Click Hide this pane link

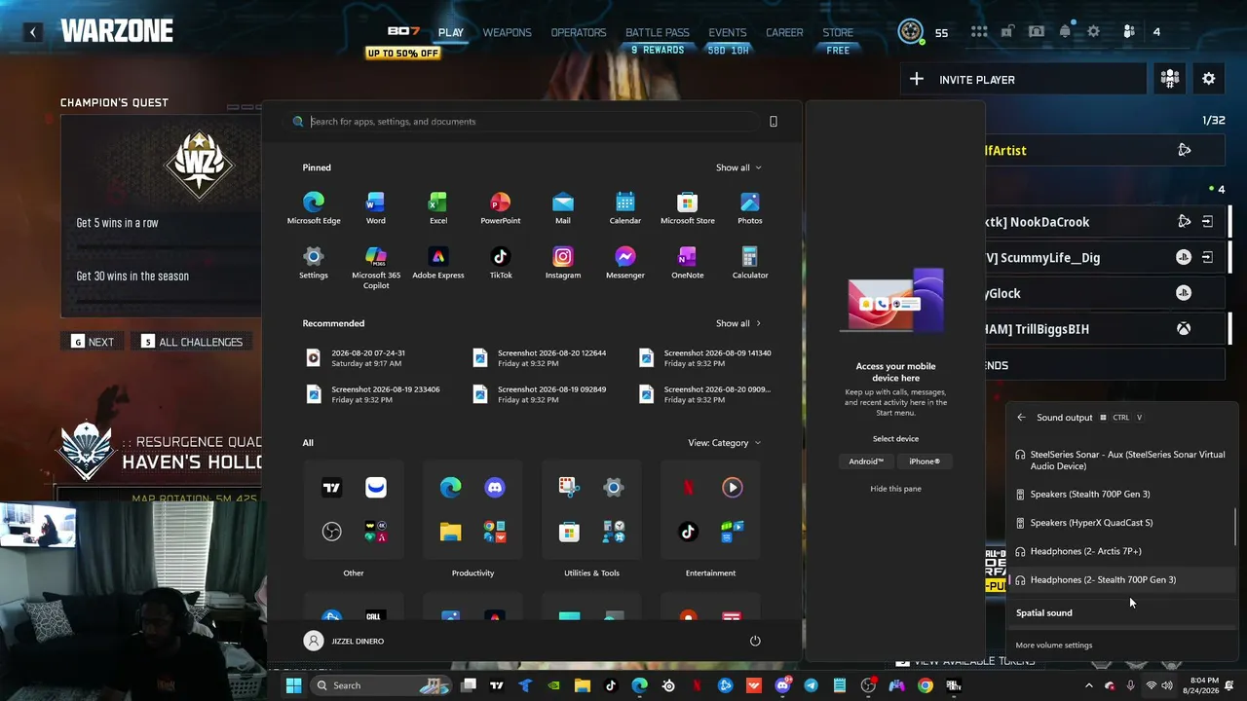895,489
